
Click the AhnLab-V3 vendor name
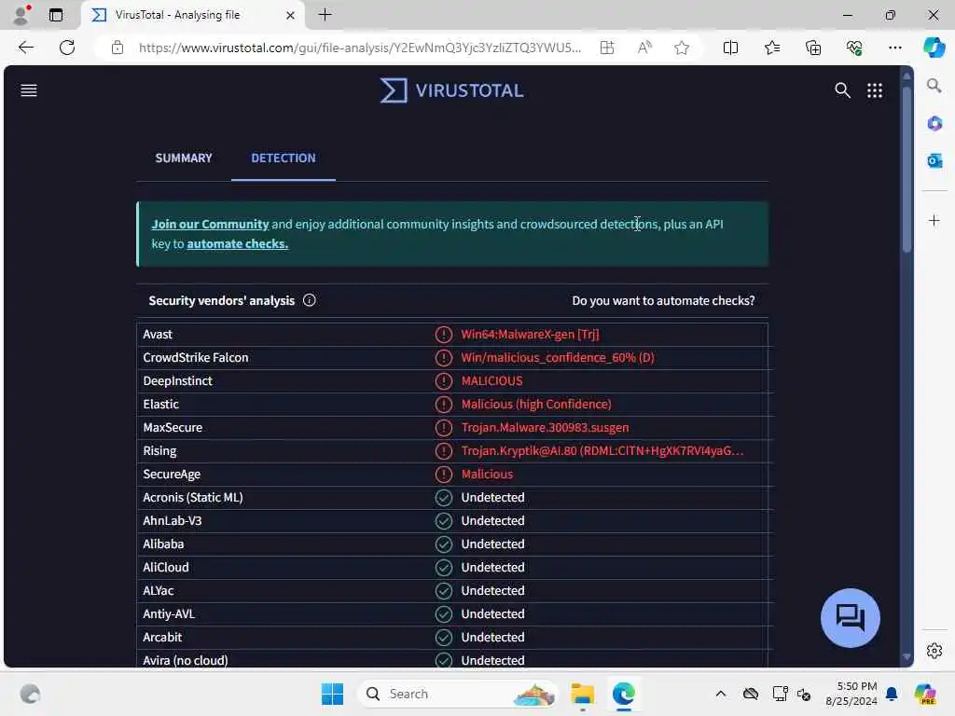click(172, 520)
